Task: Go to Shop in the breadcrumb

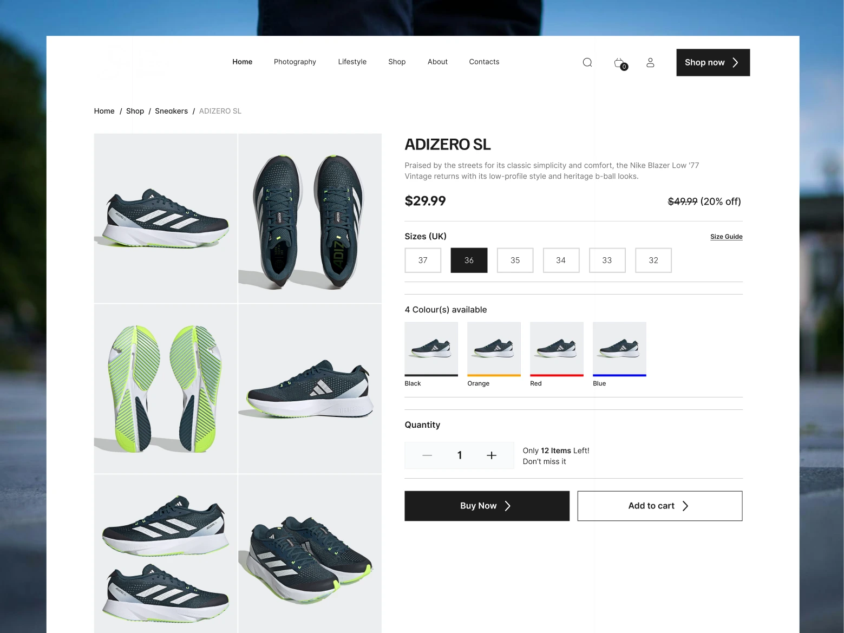Action: (135, 111)
